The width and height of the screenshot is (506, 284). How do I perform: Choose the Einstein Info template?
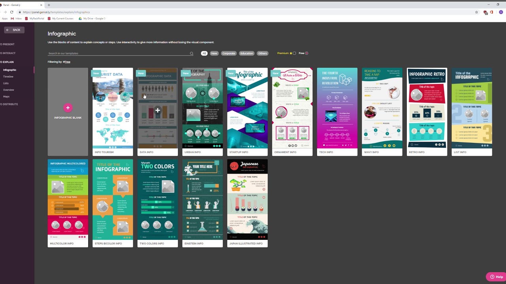click(202, 203)
